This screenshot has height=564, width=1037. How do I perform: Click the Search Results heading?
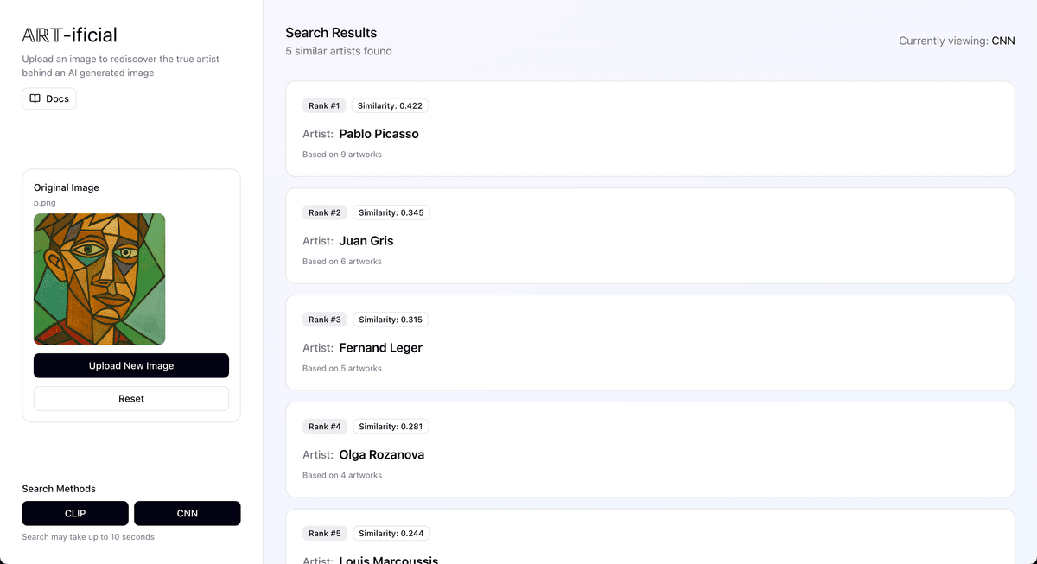331,33
